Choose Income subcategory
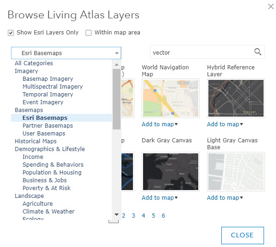The width and height of the screenshot is (276, 247). point(33,157)
